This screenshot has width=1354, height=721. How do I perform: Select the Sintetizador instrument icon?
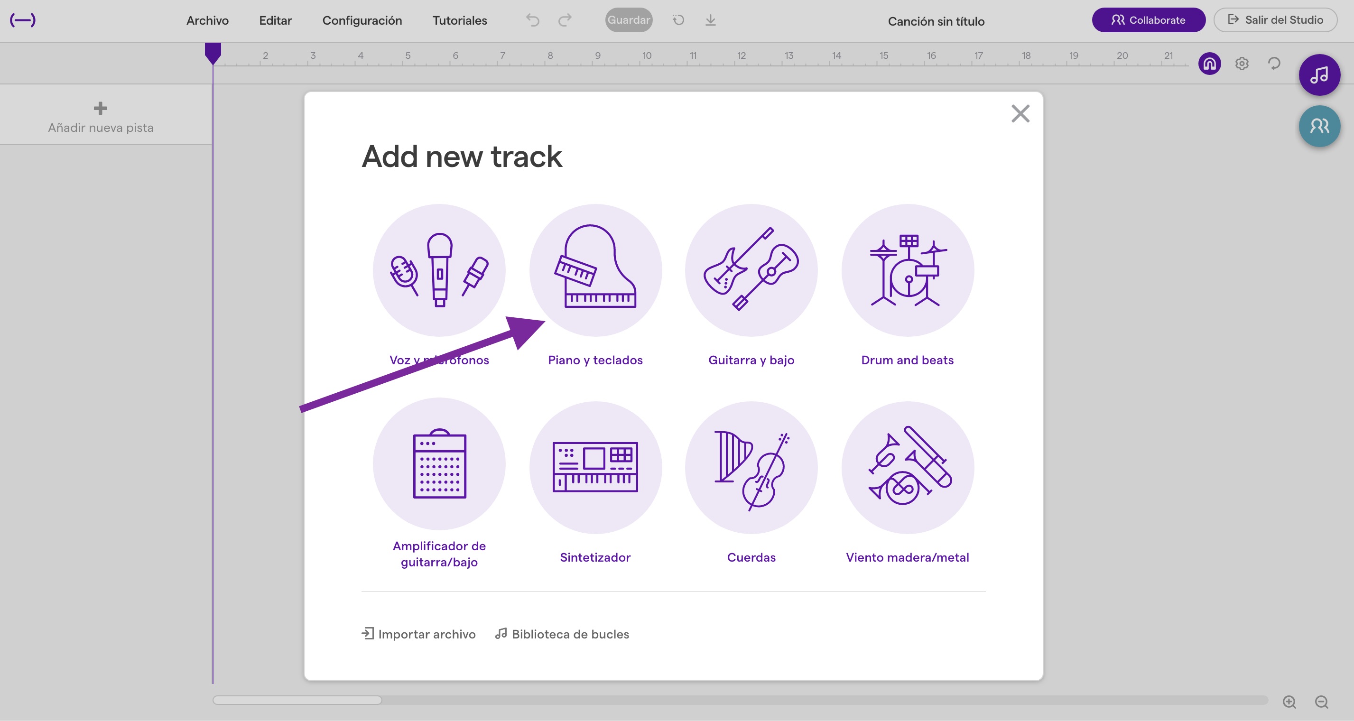[595, 467]
